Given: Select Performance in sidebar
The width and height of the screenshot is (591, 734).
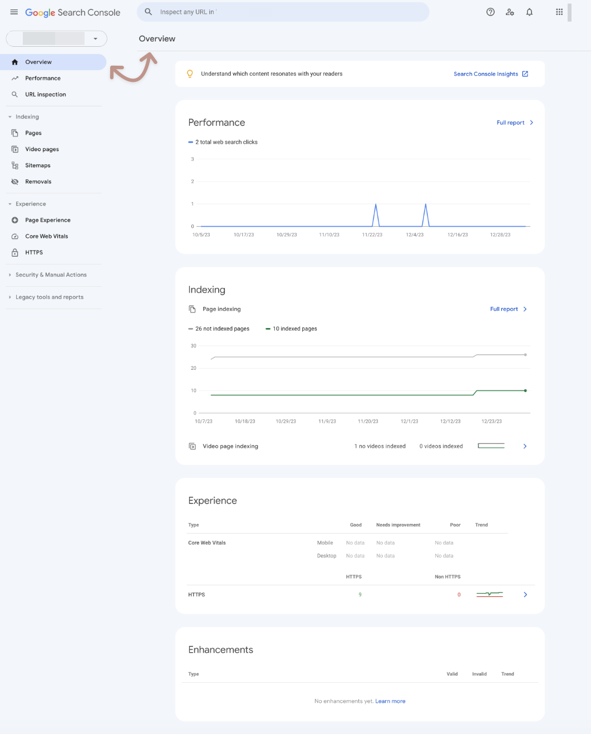Looking at the screenshot, I should 53,78.
